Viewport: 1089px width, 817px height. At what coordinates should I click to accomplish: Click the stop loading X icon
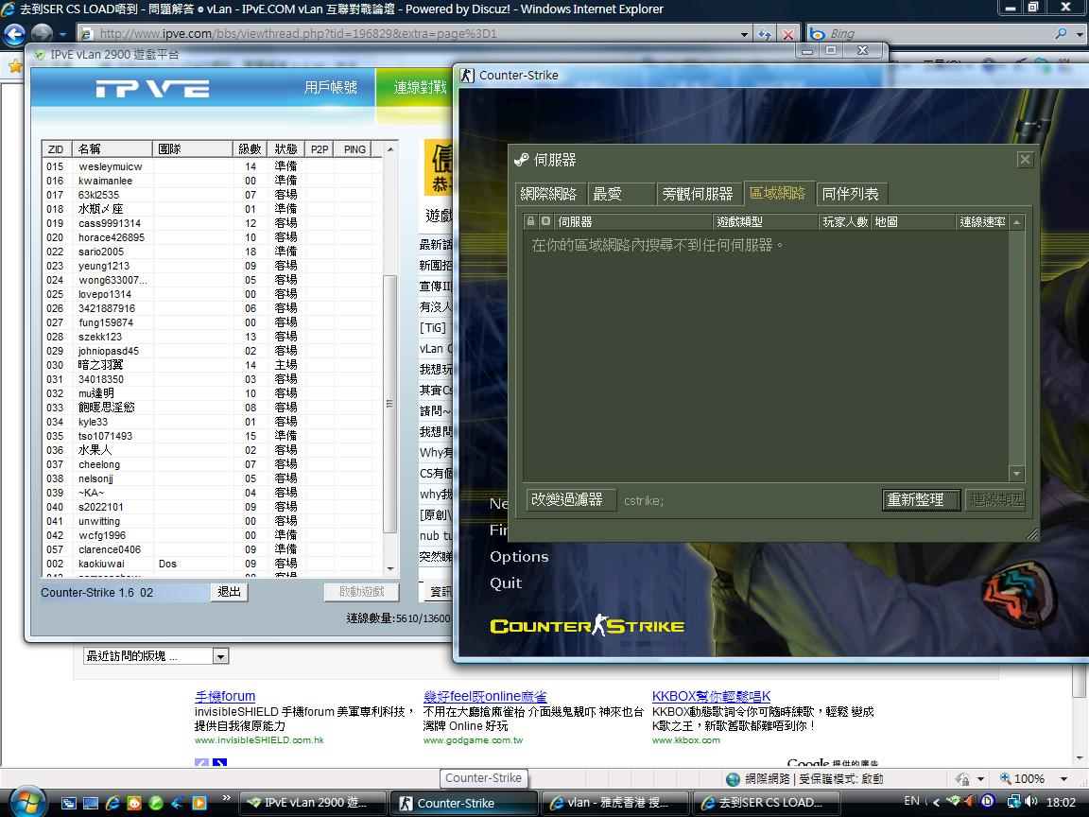[787, 34]
